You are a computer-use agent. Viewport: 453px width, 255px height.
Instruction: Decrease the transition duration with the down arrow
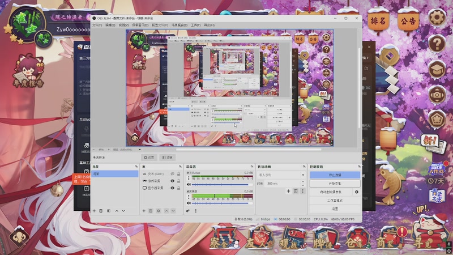pyautogui.click(x=303, y=185)
